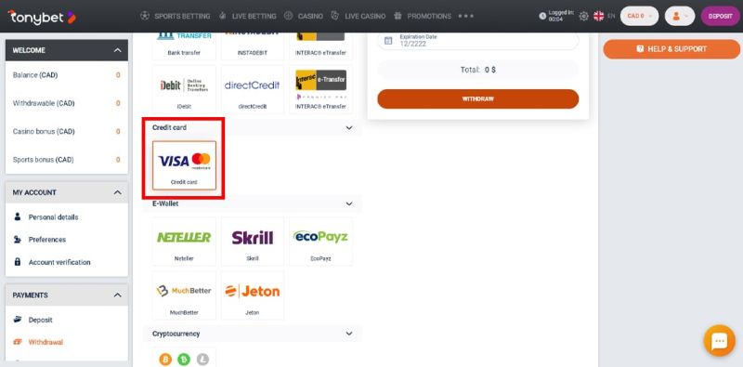Choose iDebit payment method
This screenshot has width=743, height=367.
pos(184,89)
